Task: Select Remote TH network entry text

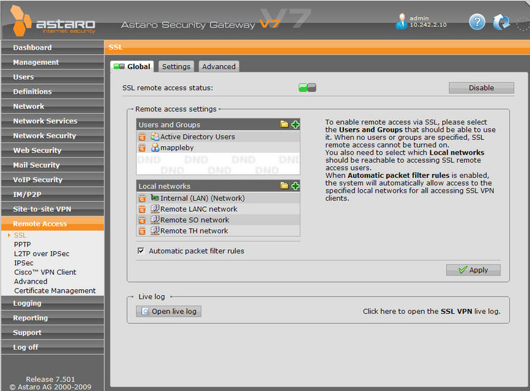Action: tap(194, 231)
